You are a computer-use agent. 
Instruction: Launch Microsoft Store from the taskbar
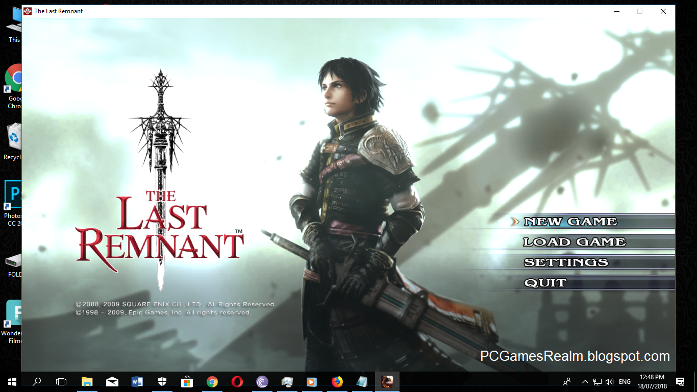coord(187,381)
